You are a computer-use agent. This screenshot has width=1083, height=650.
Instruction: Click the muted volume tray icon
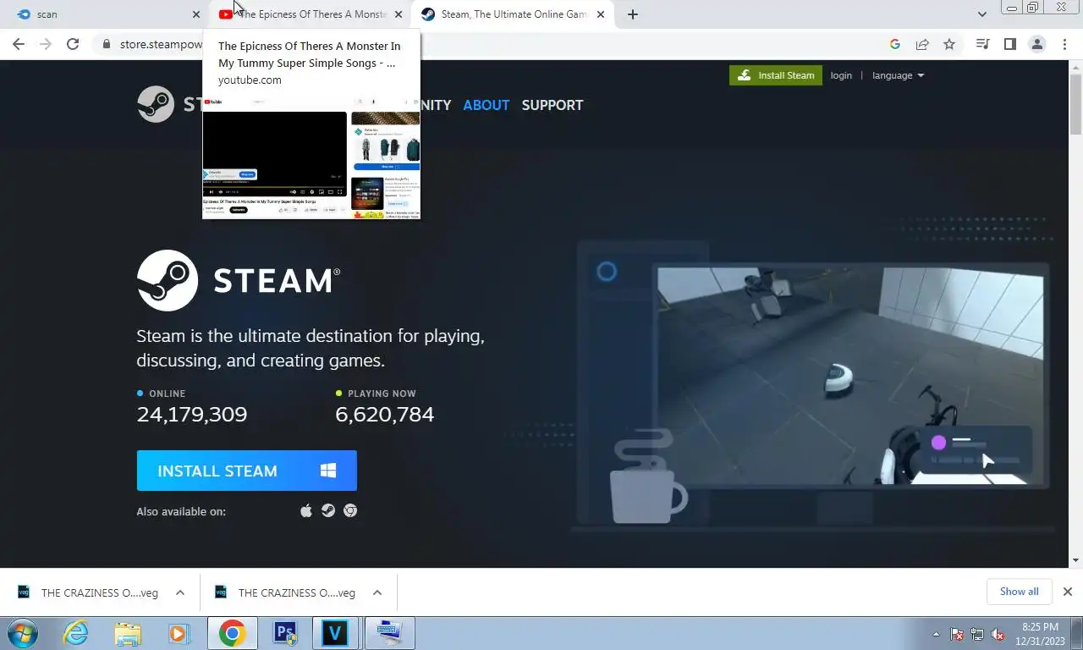coord(998,634)
